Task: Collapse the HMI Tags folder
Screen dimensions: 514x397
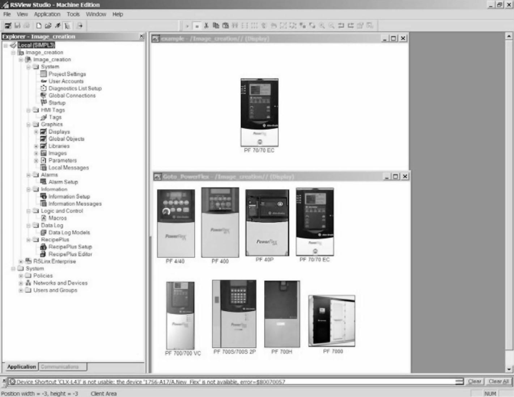Action: click(x=28, y=110)
